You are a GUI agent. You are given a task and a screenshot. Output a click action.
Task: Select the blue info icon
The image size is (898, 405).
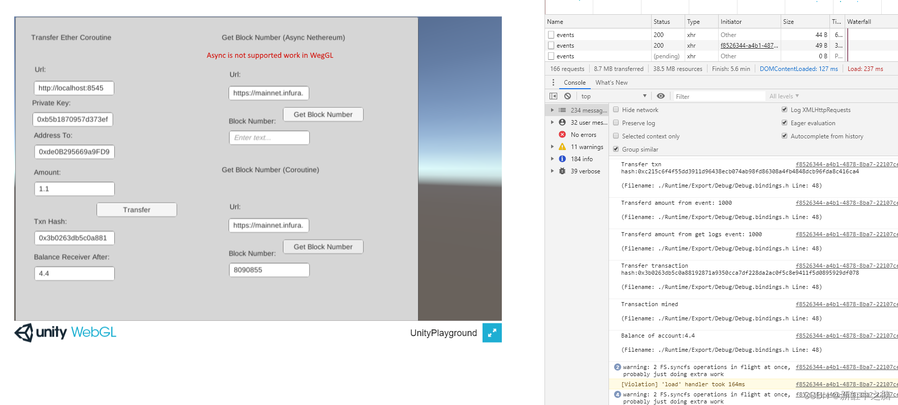click(x=562, y=159)
